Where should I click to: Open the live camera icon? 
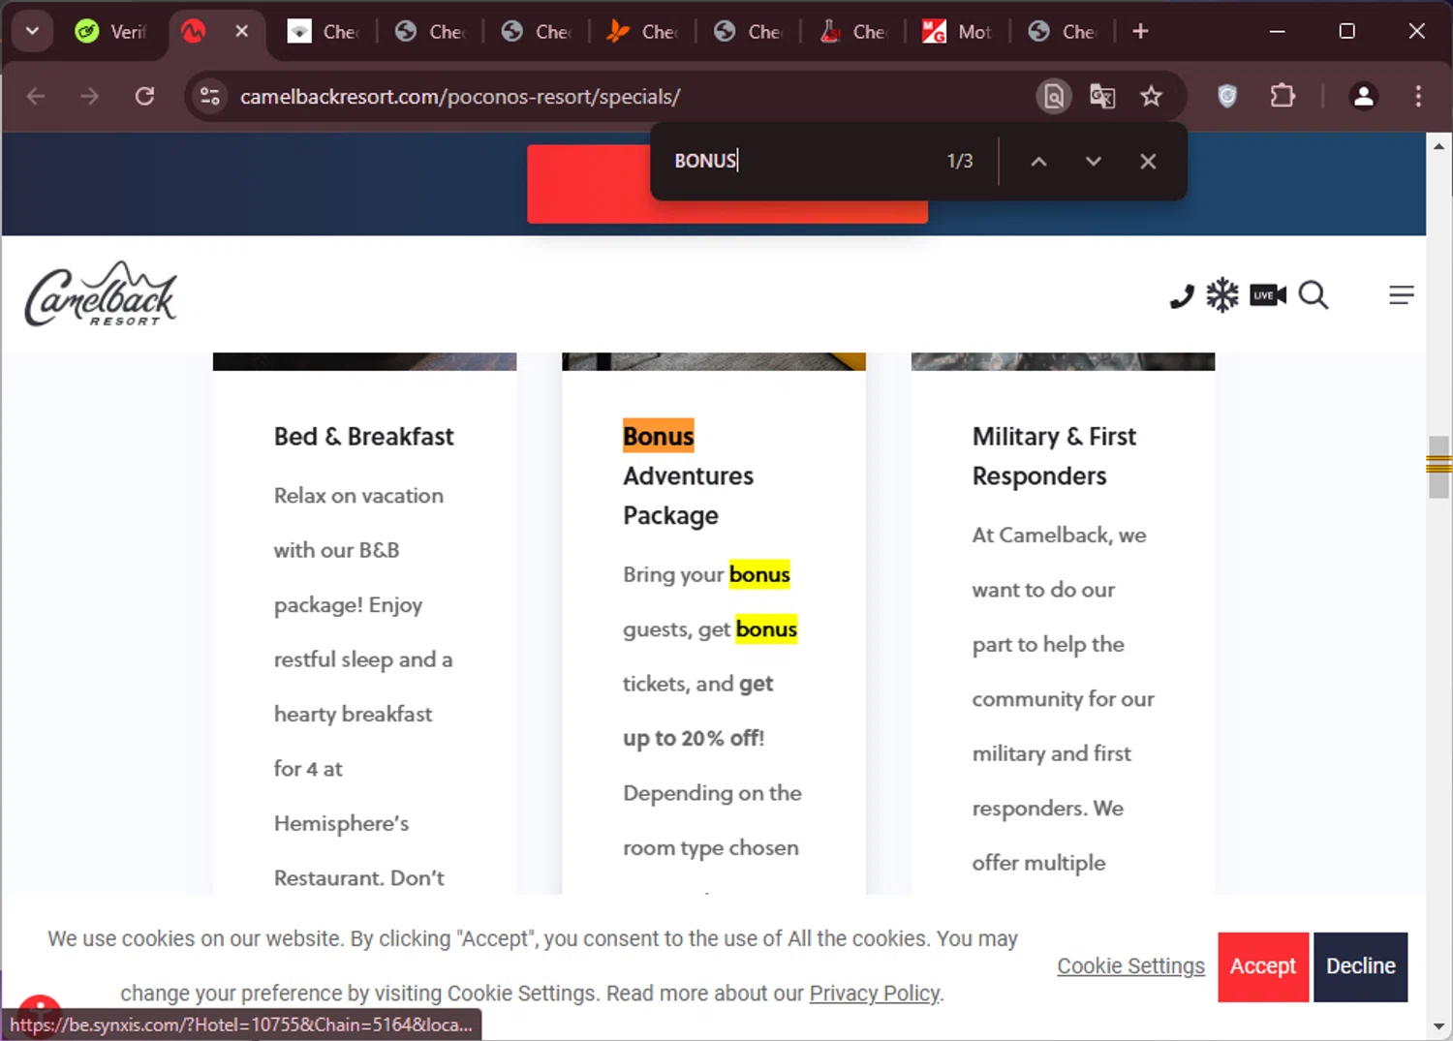(x=1268, y=295)
